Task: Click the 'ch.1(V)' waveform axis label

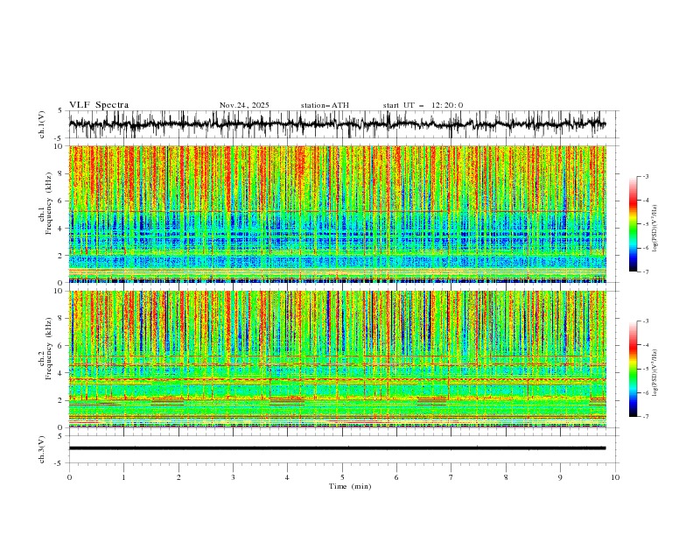Action: pos(42,124)
